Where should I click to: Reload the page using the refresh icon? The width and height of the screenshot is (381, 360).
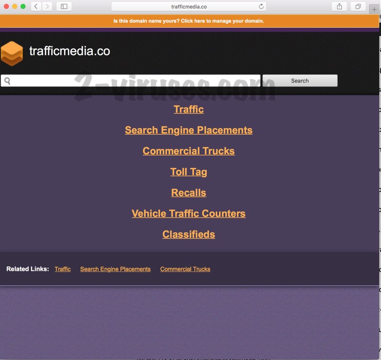pos(261,7)
